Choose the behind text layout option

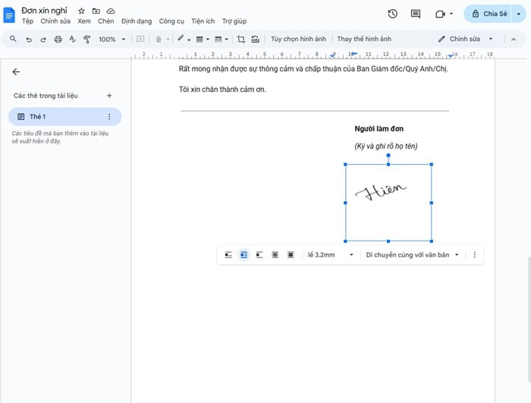[x=275, y=255]
